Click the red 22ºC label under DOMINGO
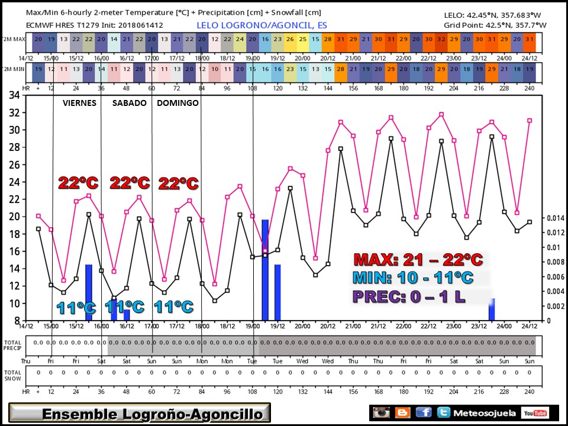This screenshot has width=568, height=426. click(178, 183)
